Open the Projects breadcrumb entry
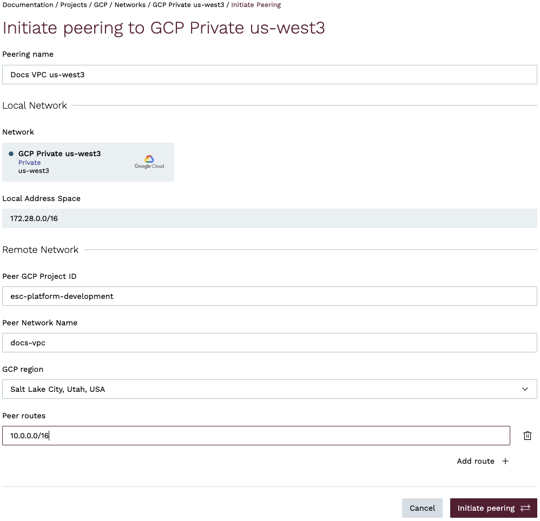Viewport: 540px width, 521px height. pyautogui.click(x=74, y=5)
